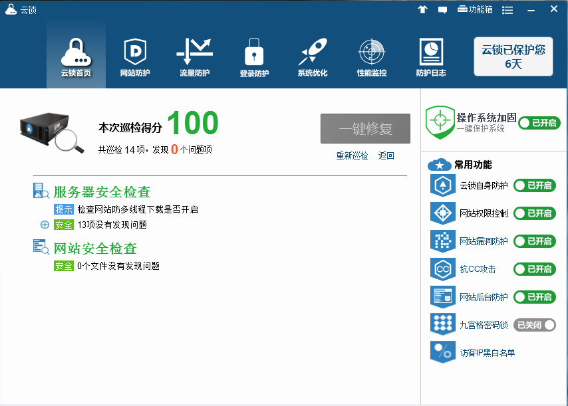
Task: Click the 网站漏洞防护 icon
Action: (x=443, y=241)
